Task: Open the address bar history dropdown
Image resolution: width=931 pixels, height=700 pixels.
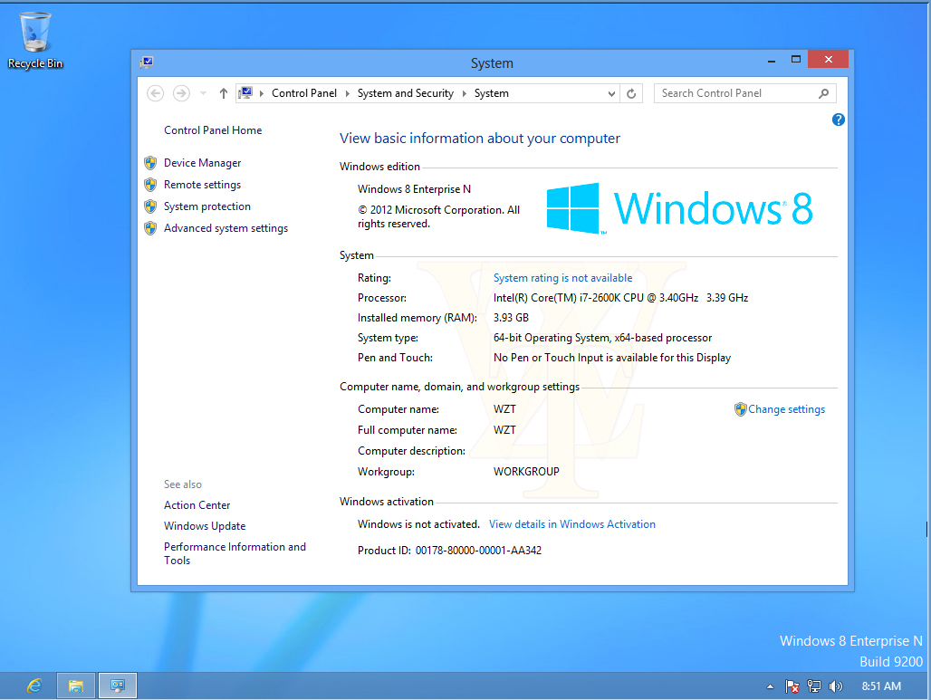Action: click(611, 93)
